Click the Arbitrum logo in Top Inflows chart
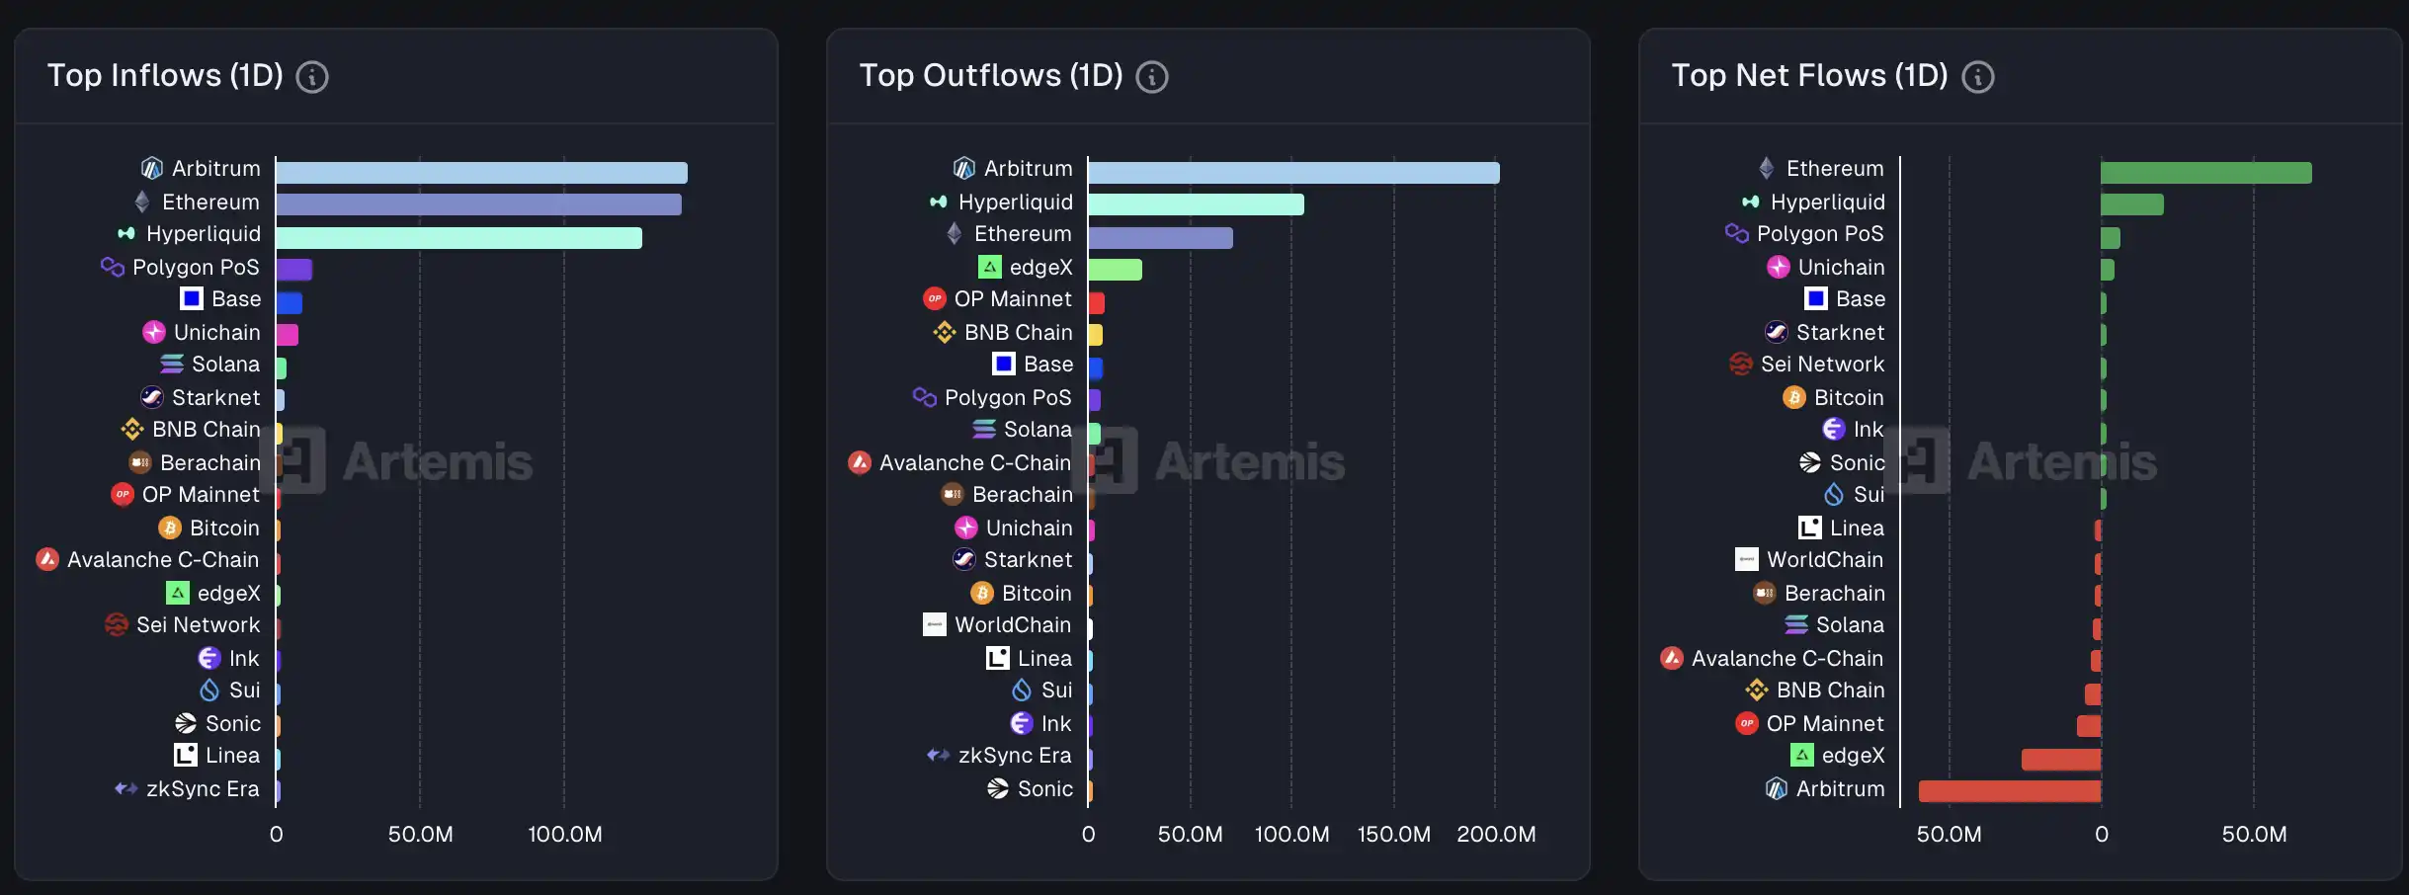This screenshot has width=2409, height=895. [151, 168]
